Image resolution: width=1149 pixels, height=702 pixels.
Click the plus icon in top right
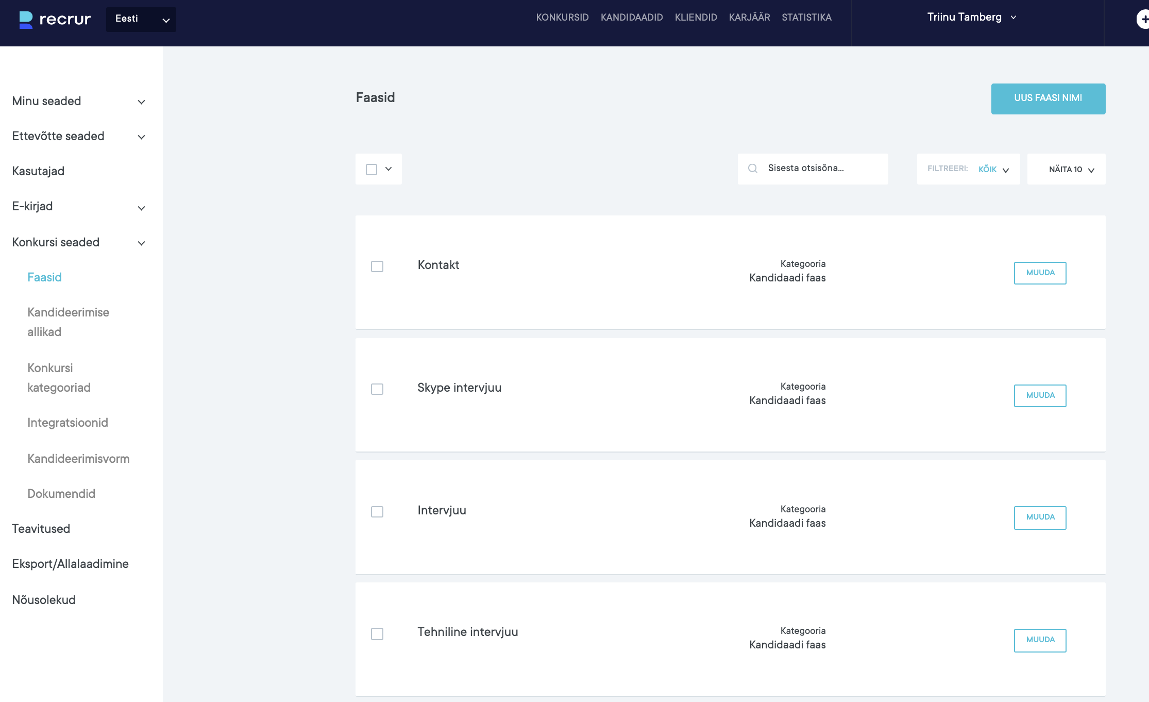(x=1144, y=20)
